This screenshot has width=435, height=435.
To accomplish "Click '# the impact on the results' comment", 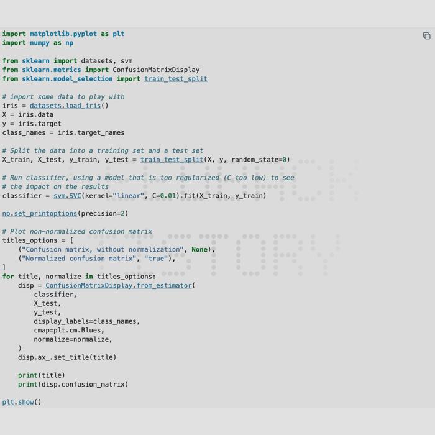I will [55, 186].
